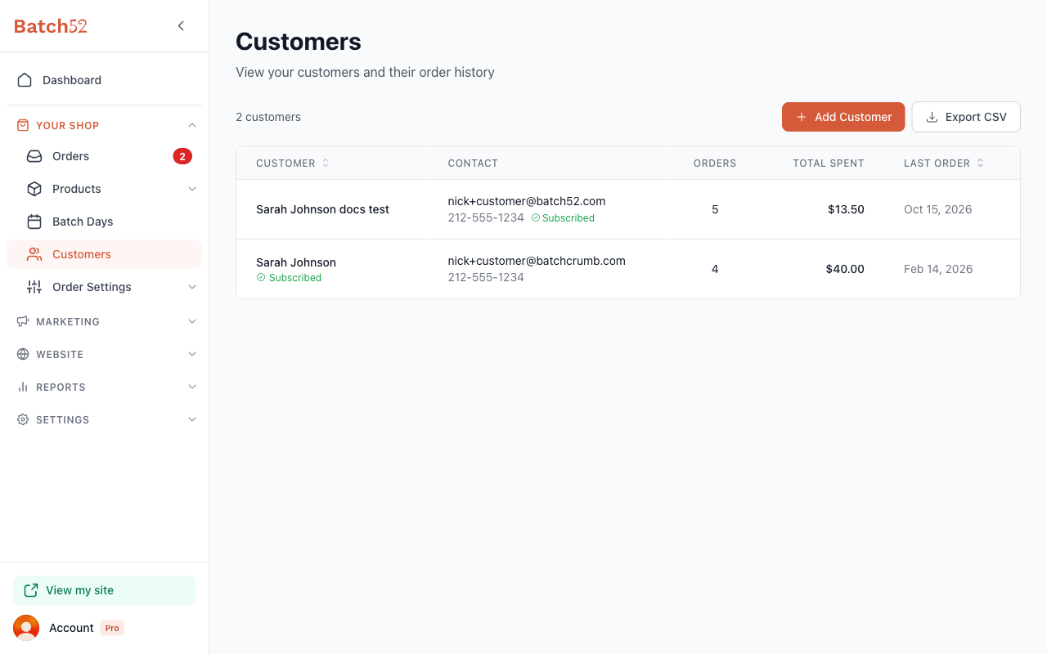
Task: Expand the Order Settings submenu chevron
Action: point(192,287)
